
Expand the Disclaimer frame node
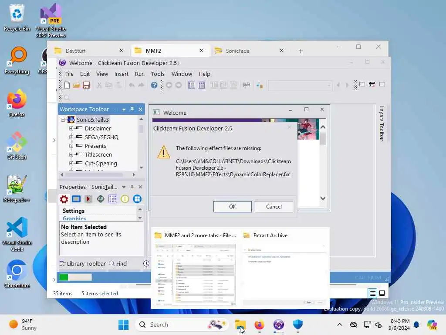coord(71,129)
